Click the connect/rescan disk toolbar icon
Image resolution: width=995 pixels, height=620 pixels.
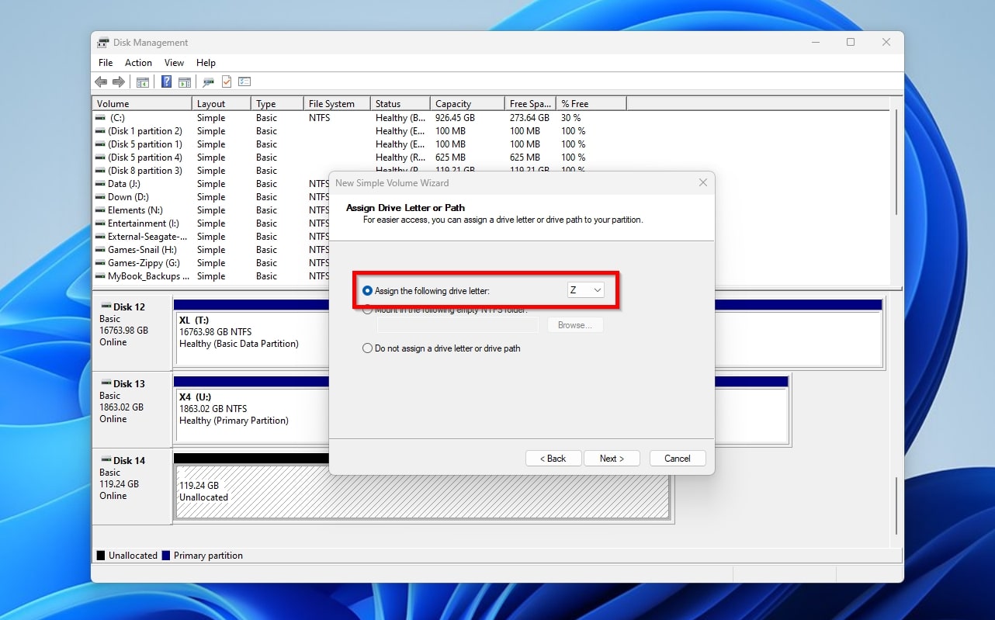(x=208, y=81)
